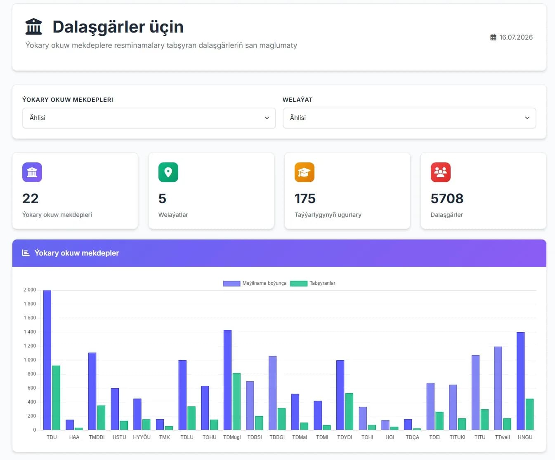Click the blue TTwell bar in chart

tap(498, 388)
